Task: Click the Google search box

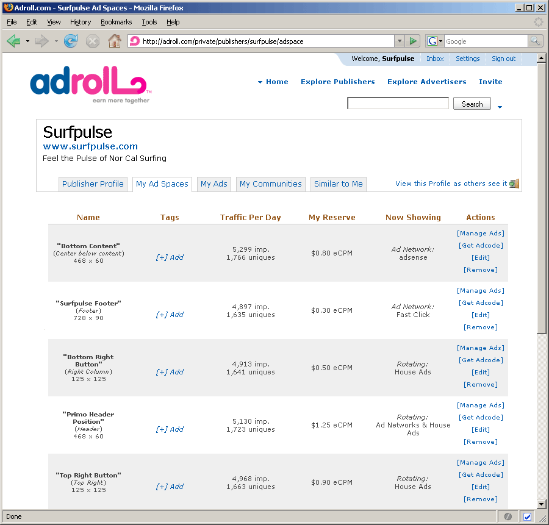Action: (486, 41)
